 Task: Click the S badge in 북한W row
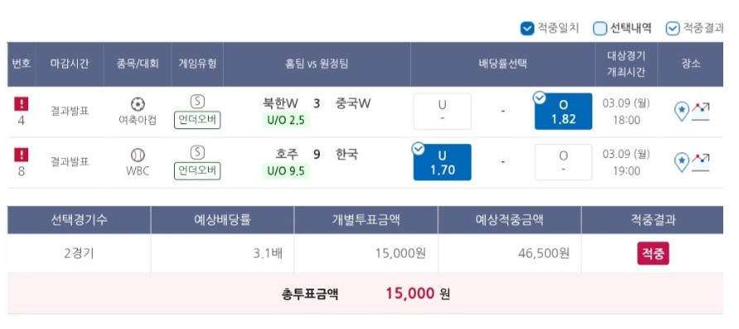197,102
